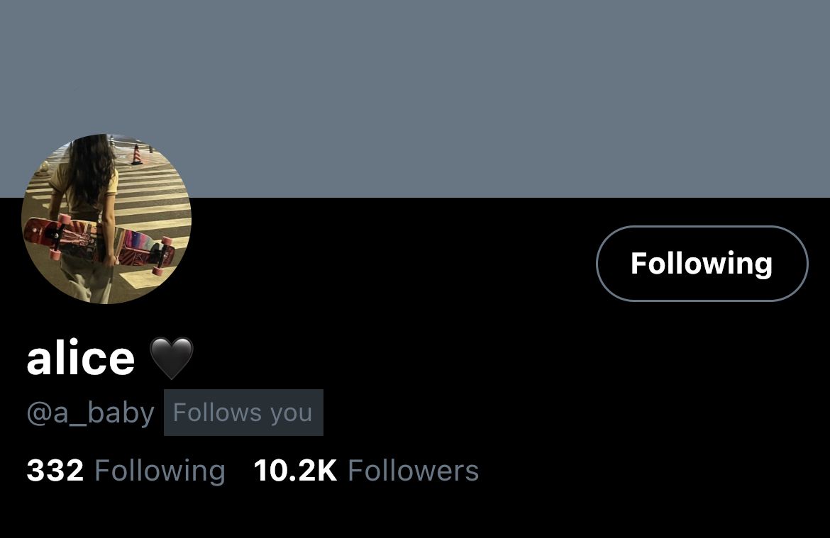Click the black heart emoji beside alice
The image size is (830, 538).
172,358
